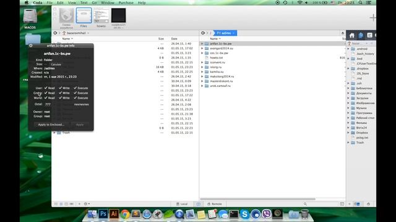Open the adSites path dropdown
The width and height of the screenshot is (396, 222).
pyautogui.click(x=225, y=33)
